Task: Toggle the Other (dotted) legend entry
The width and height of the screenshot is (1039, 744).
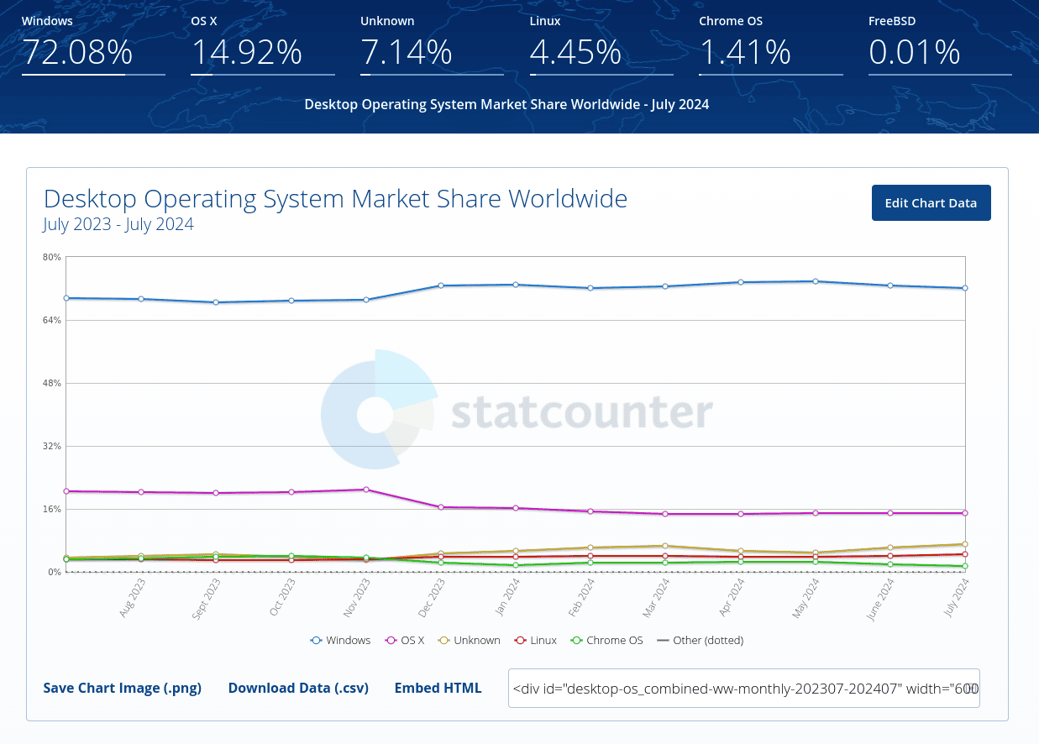Action: pos(701,640)
